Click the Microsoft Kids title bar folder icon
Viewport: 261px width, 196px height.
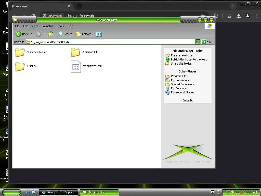click(15, 20)
